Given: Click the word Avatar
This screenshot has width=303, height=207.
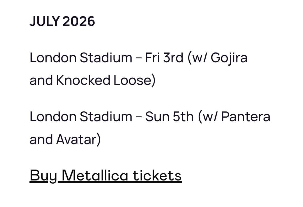Looking at the screenshot, I should click(x=77, y=139).
